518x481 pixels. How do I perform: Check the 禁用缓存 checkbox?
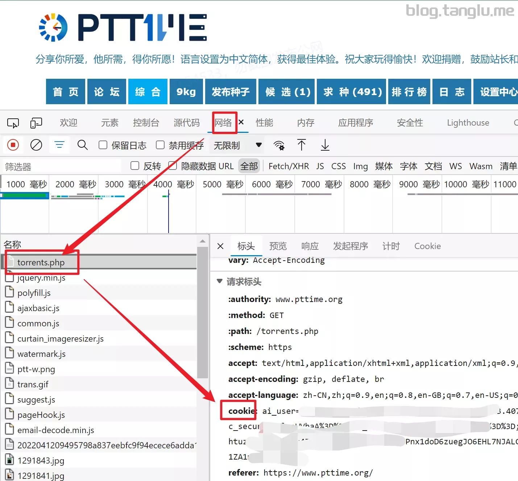160,145
